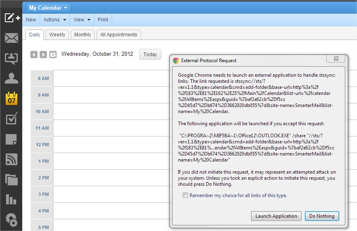357x231 pixels.
Task: Click the Today button
Action: 150,55
